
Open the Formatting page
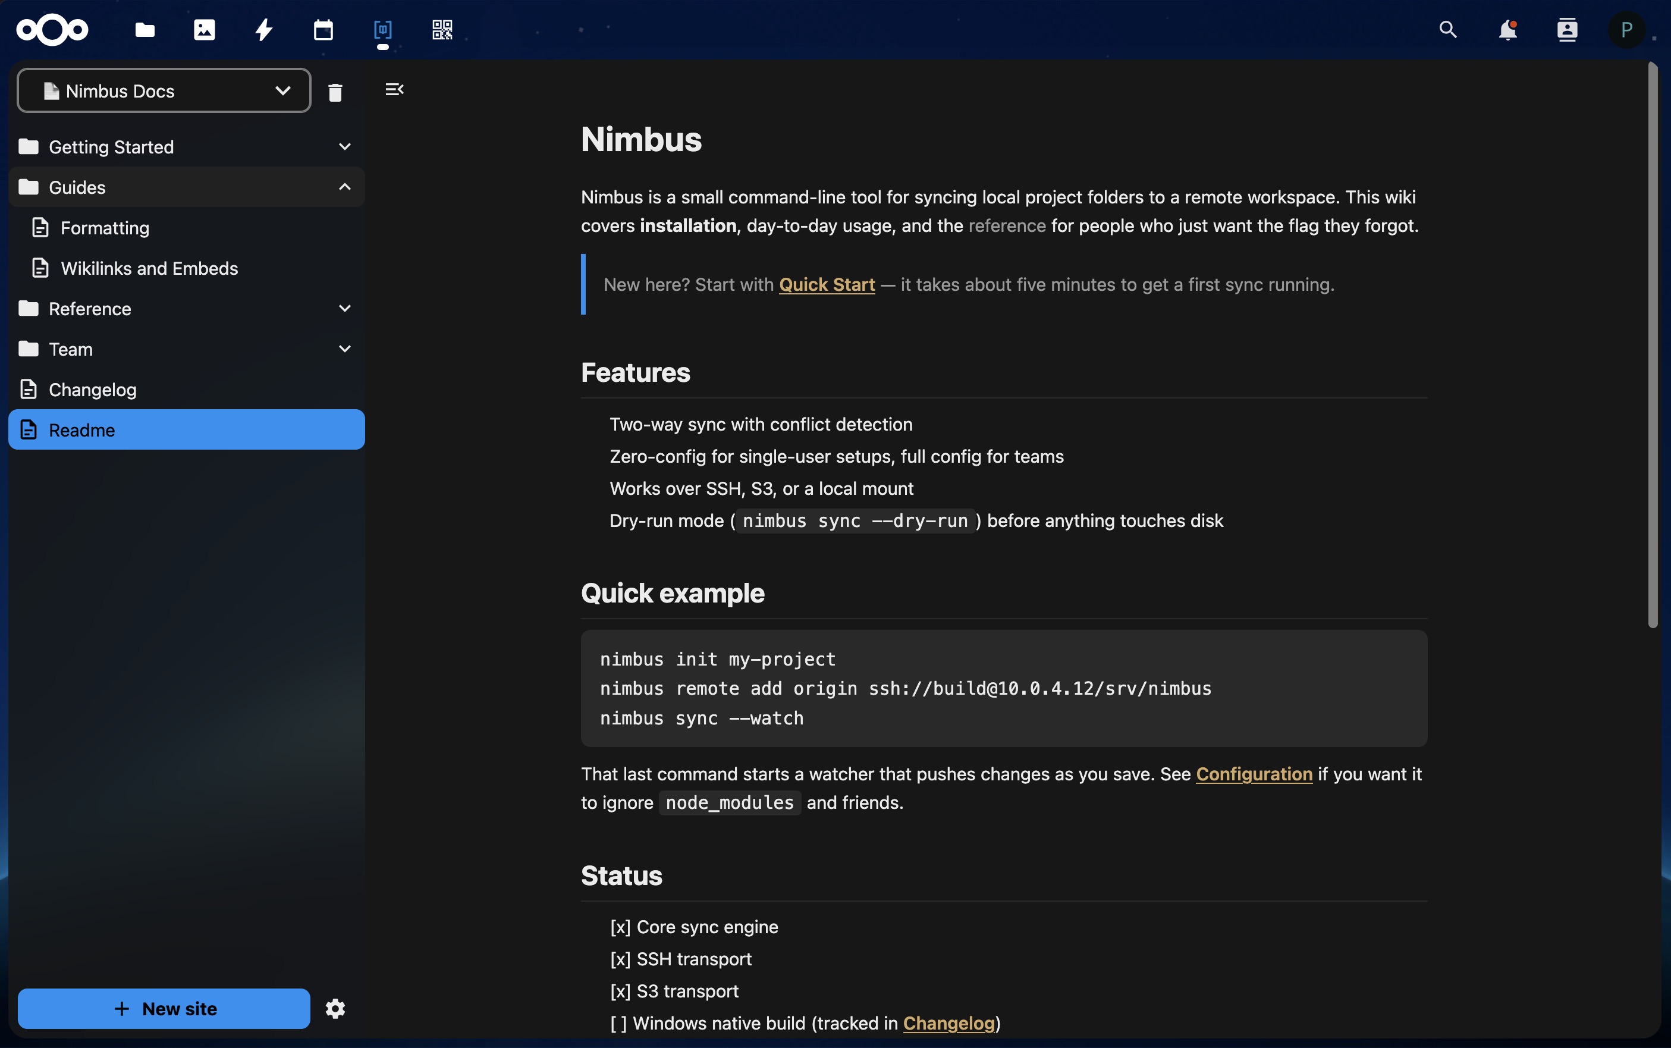pos(186,227)
